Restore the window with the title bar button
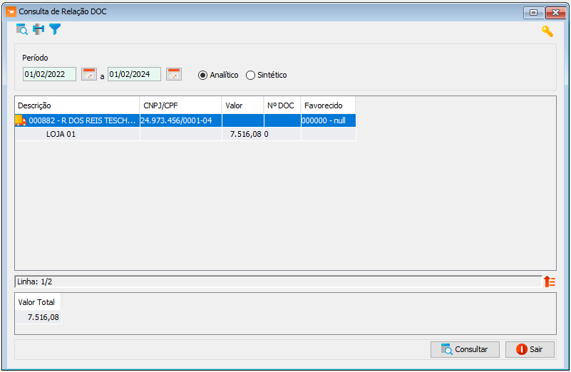Image resolution: width=571 pixels, height=372 pixels. click(x=533, y=13)
